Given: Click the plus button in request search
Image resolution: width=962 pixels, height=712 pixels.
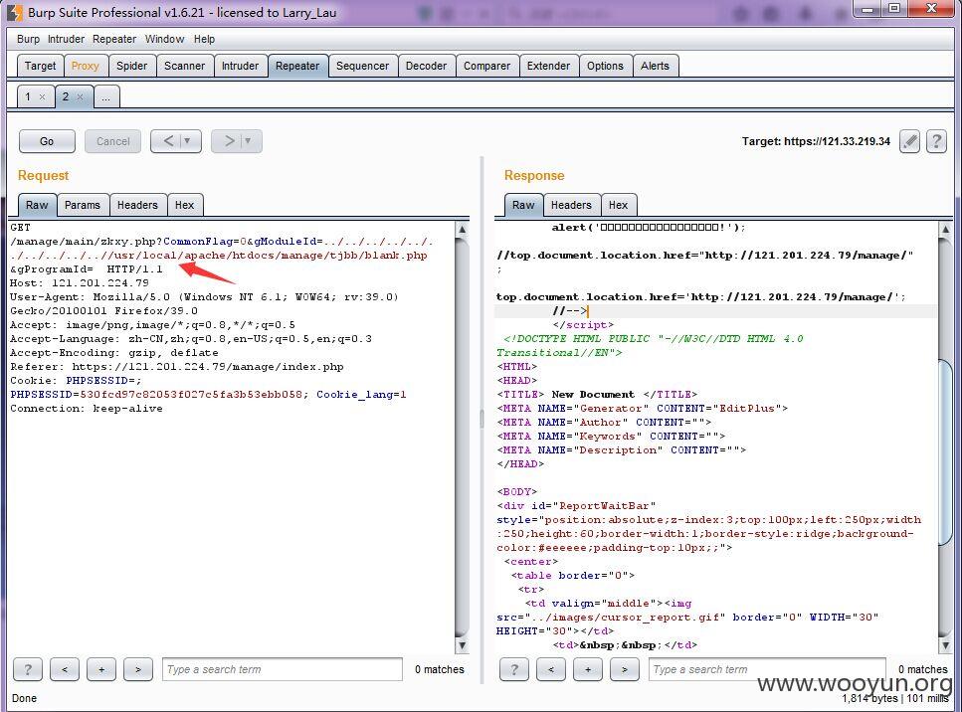Looking at the screenshot, I should click(x=101, y=669).
